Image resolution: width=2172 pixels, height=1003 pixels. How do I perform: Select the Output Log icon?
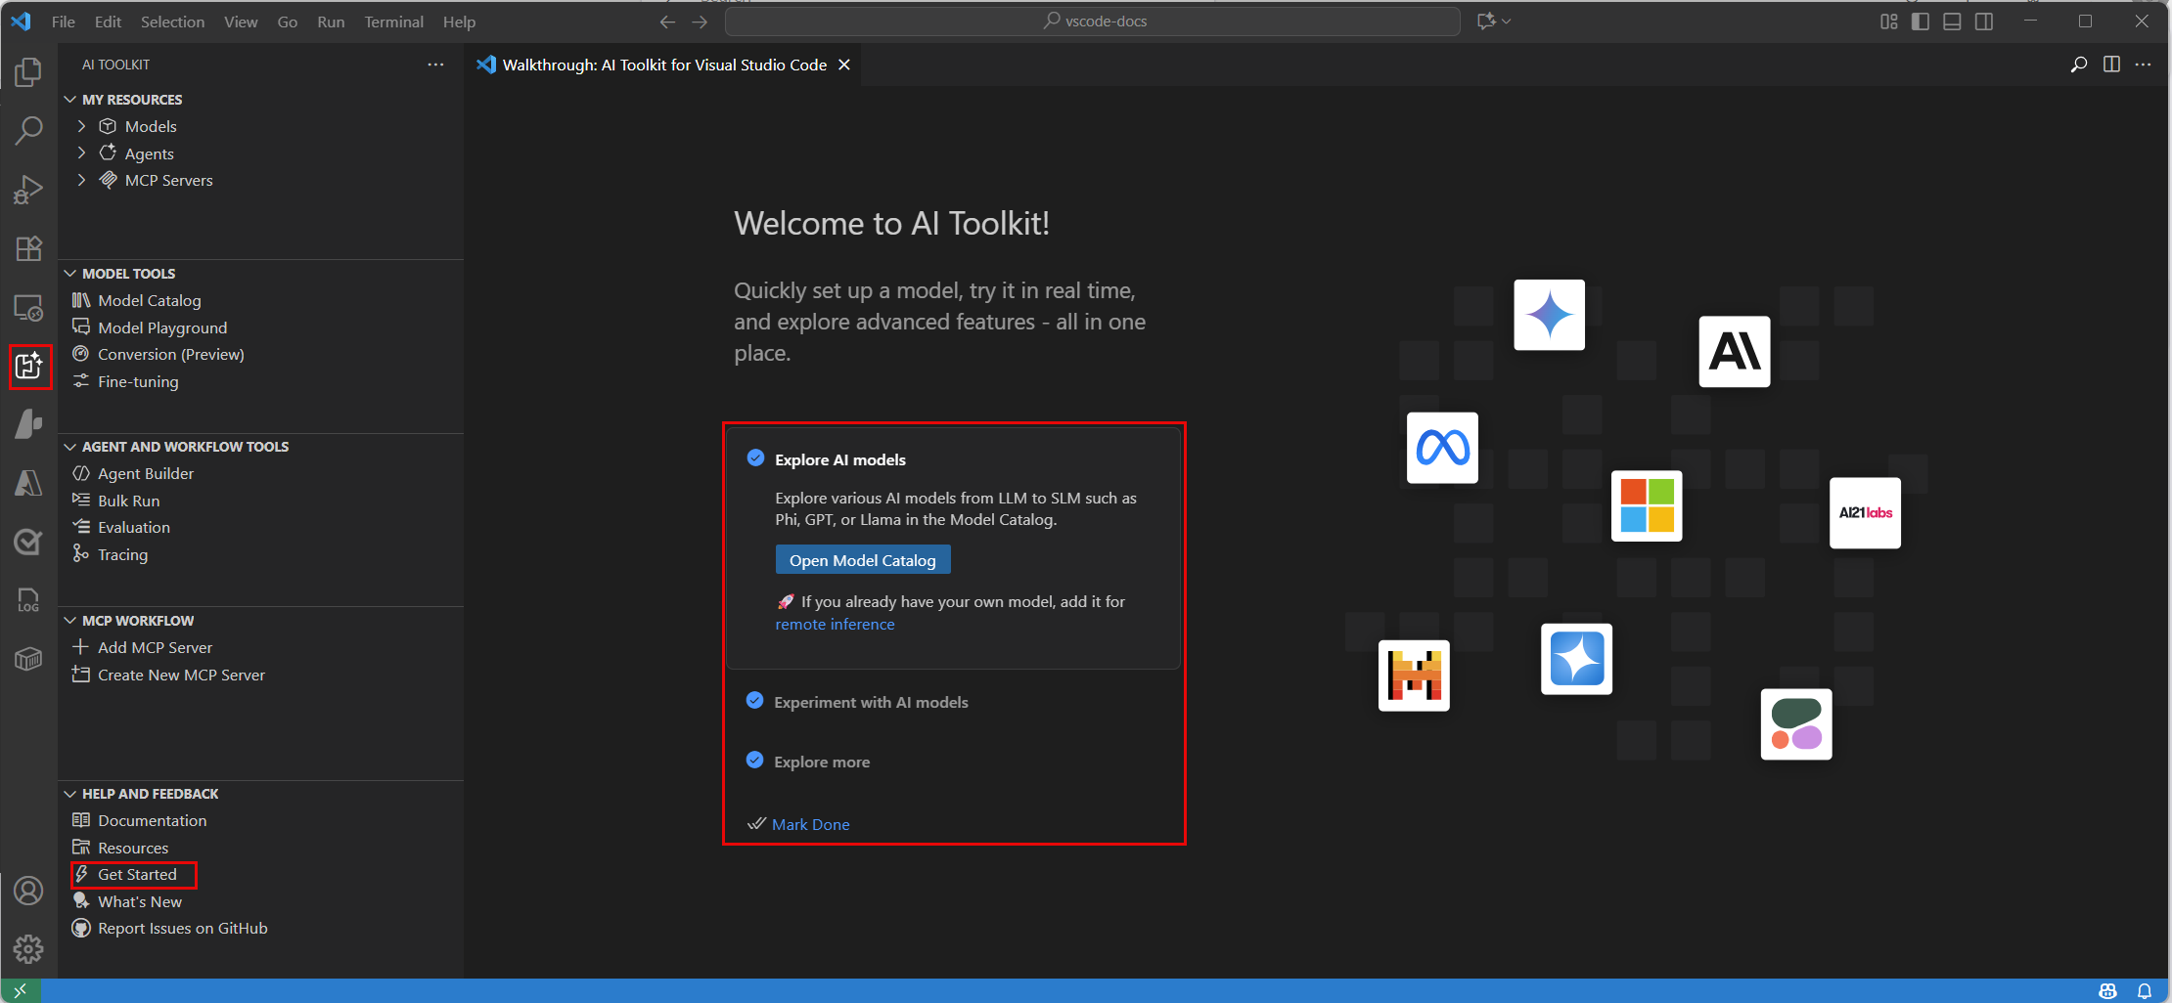[29, 599]
